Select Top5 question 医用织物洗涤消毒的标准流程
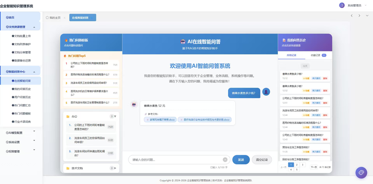Viewport: 373px width, 184px height. [x=91, y=75]
